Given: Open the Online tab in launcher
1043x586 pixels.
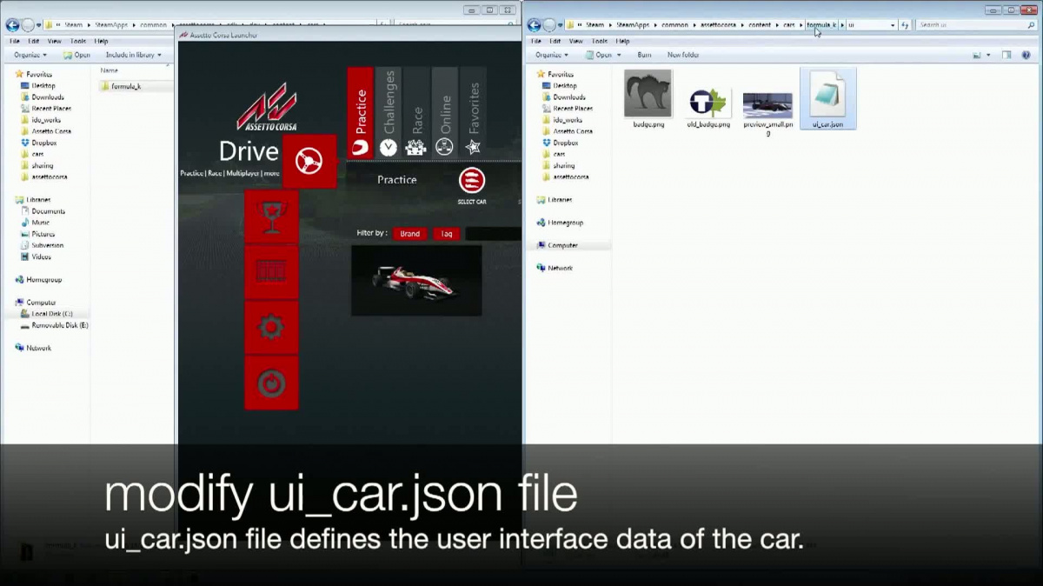Looking at the screenshot, I should pos(445,113).
